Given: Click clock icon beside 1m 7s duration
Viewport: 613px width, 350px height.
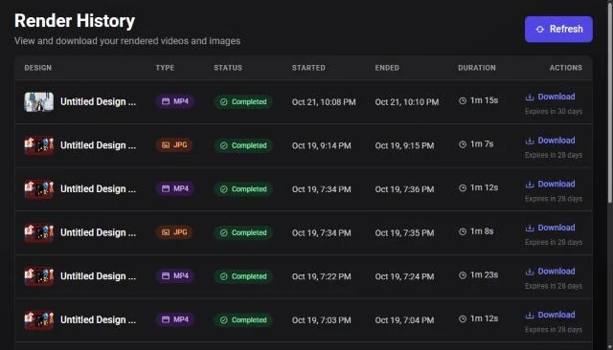Looking at the screenshot, I should coord(463,144).
